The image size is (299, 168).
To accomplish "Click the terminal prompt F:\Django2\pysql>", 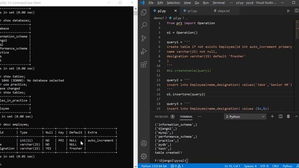I will [x=171, y=161].
